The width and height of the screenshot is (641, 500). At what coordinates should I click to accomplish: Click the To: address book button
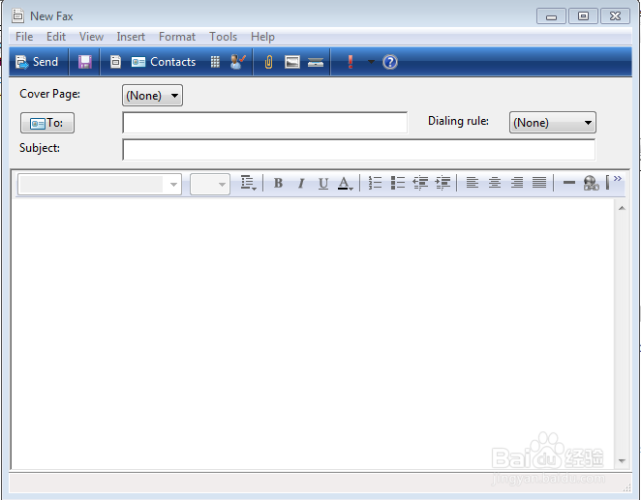click(x=47, y=123)
